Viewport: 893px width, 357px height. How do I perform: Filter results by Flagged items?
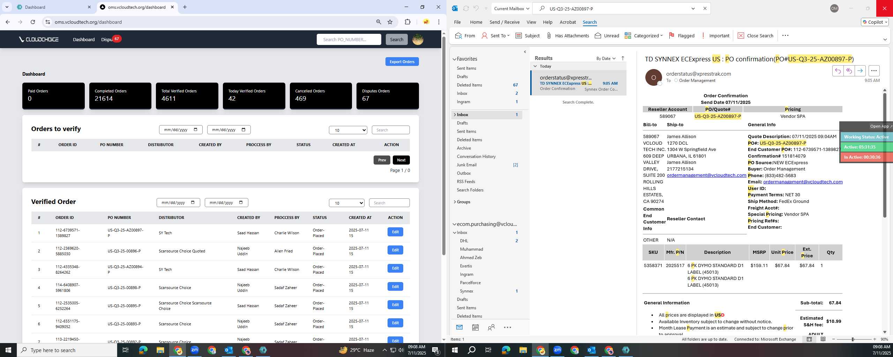click(682, 36)
